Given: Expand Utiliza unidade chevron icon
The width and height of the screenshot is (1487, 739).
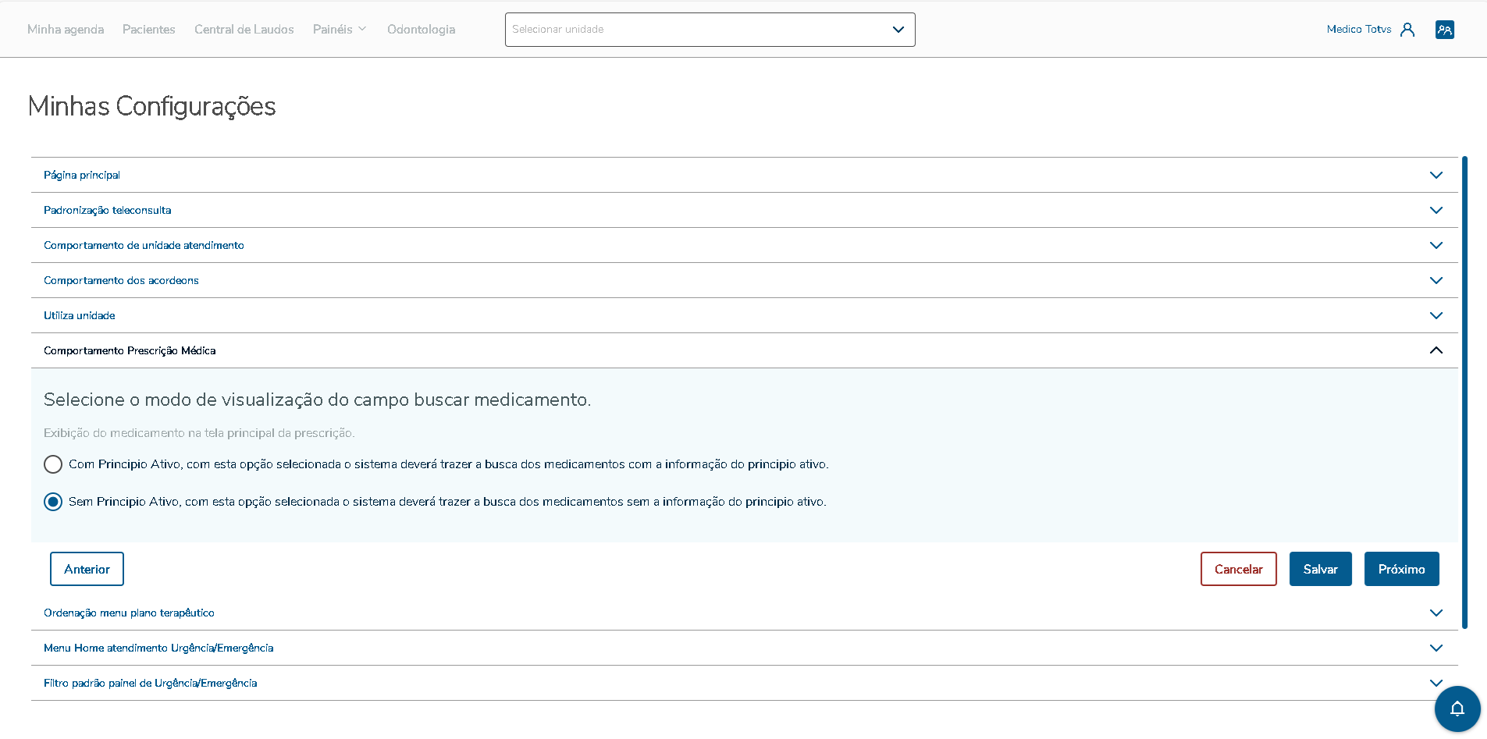Looking at the screenshot, I should coord(1435,315).
